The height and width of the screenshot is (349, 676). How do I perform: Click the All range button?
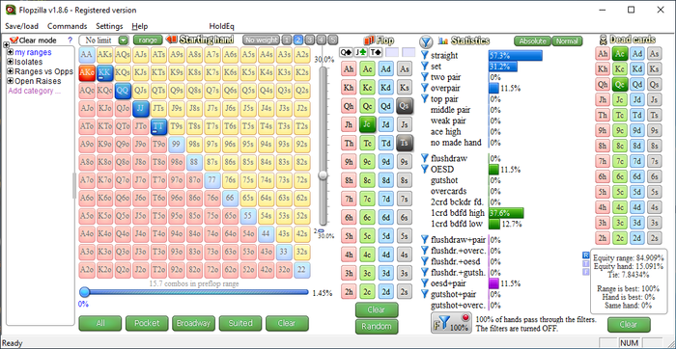click(x=100, y=323)
